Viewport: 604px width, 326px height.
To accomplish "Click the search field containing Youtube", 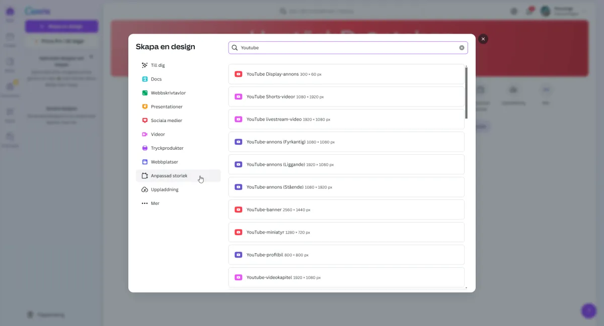I will pyautogui.click(x=348, y=48).
